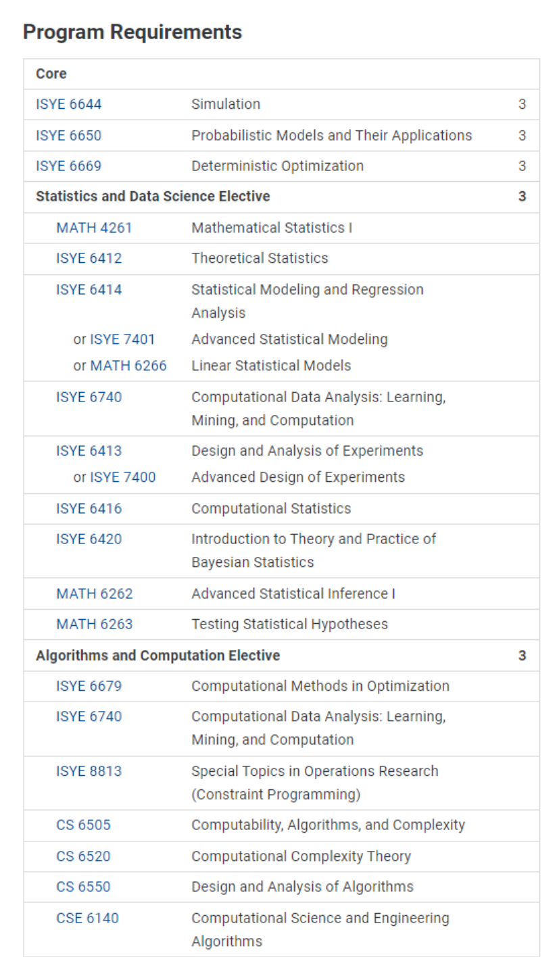Open the CS 6520 course page
Screen dimensions: 557x957
[x=83, y=856]
